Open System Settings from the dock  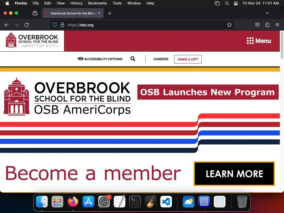(x=104, y=202)
